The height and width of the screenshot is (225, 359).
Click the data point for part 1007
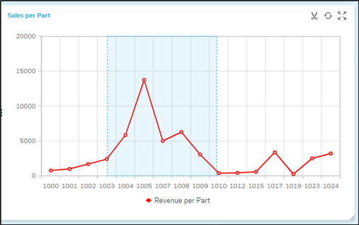(x=162, y=141)
